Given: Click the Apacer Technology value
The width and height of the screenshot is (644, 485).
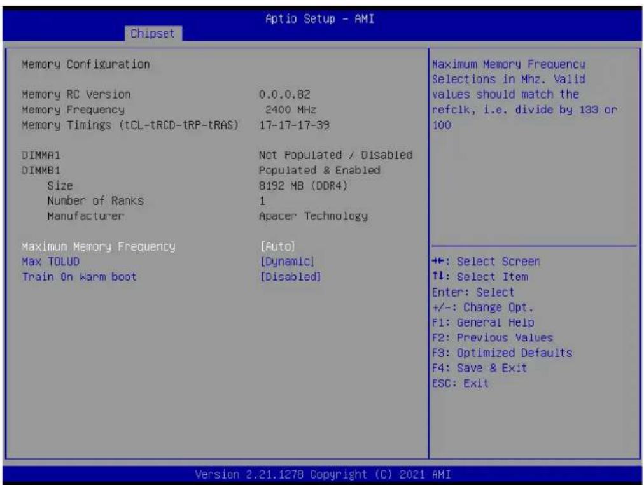Looking at the screenshot, I should click(313, 216).
